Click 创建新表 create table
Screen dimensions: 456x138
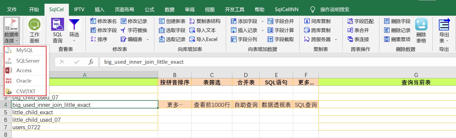(x=172, y=21)
